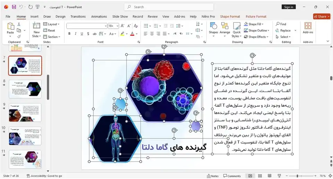This screenshot has height=179, width=333.
Task: Switch to the Design tab
Action: point(60,17)
